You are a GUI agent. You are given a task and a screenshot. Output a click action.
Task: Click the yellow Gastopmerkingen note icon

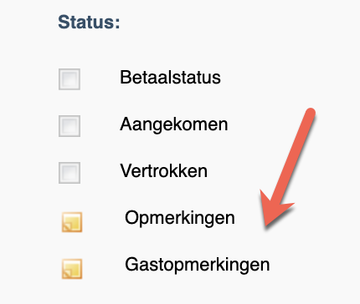pyautogui.click(x=72, y=269)
